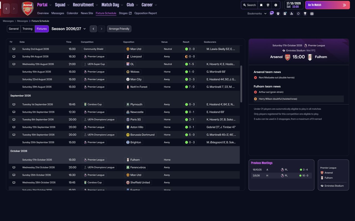355x221 pixels.
Task: Switch to the Training view toggle
Action: (x=27, y=29)
